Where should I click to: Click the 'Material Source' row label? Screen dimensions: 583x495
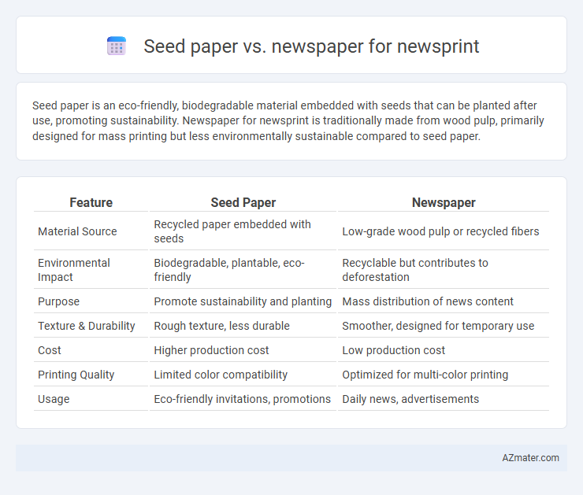pos(77,231)
